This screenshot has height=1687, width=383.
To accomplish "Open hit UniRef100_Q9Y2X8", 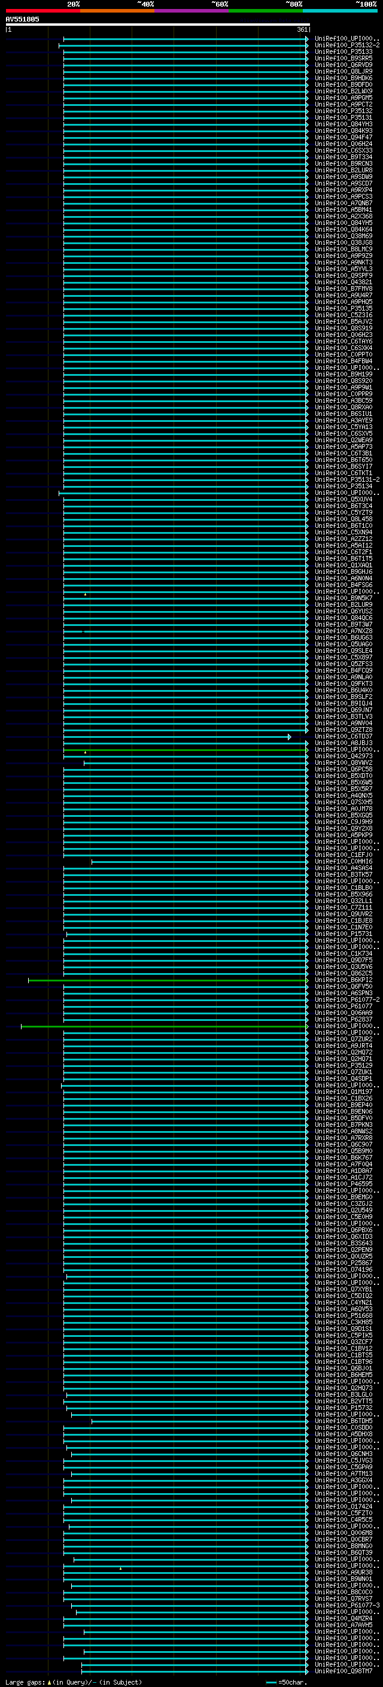I will coord(344,828).
